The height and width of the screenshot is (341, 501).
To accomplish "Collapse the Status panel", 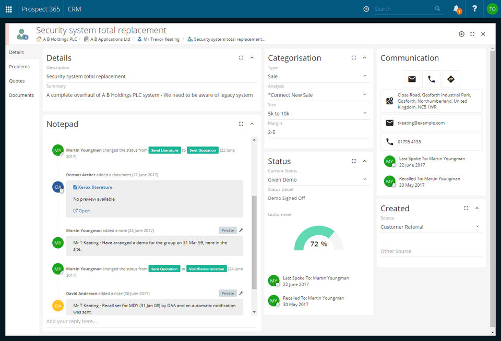I will [x=365, y=161].
